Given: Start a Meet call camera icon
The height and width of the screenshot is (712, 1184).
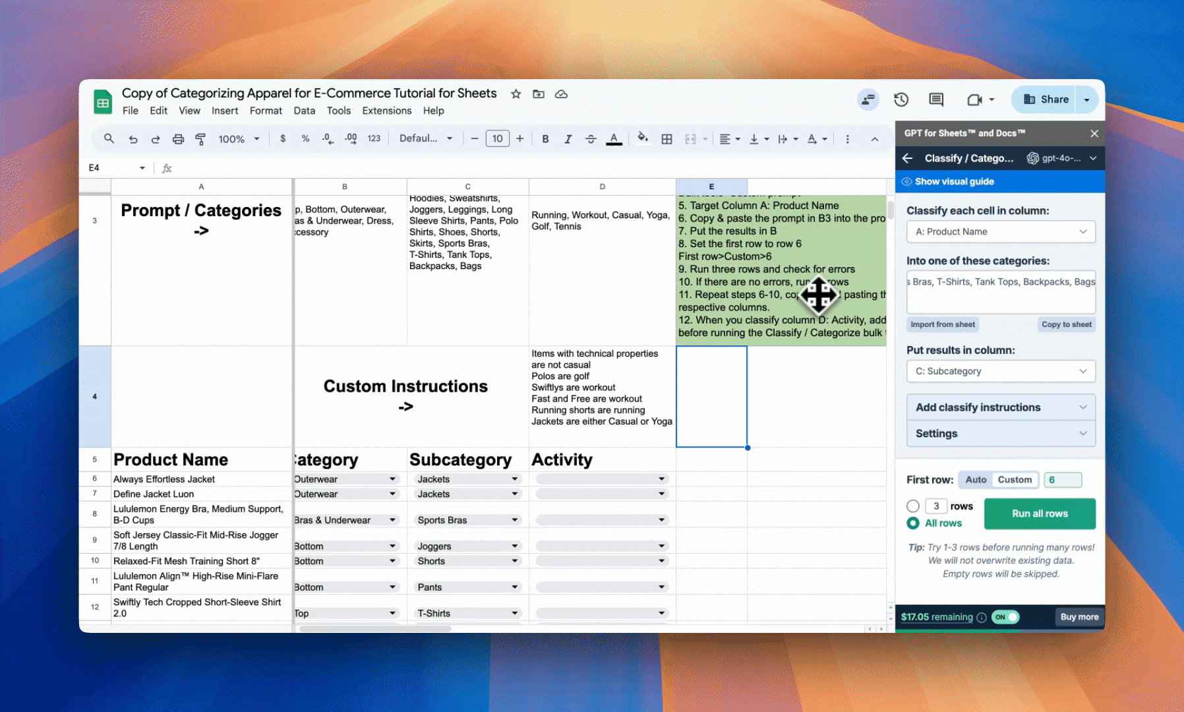Looking at the screenshot, I should point(974,100).
